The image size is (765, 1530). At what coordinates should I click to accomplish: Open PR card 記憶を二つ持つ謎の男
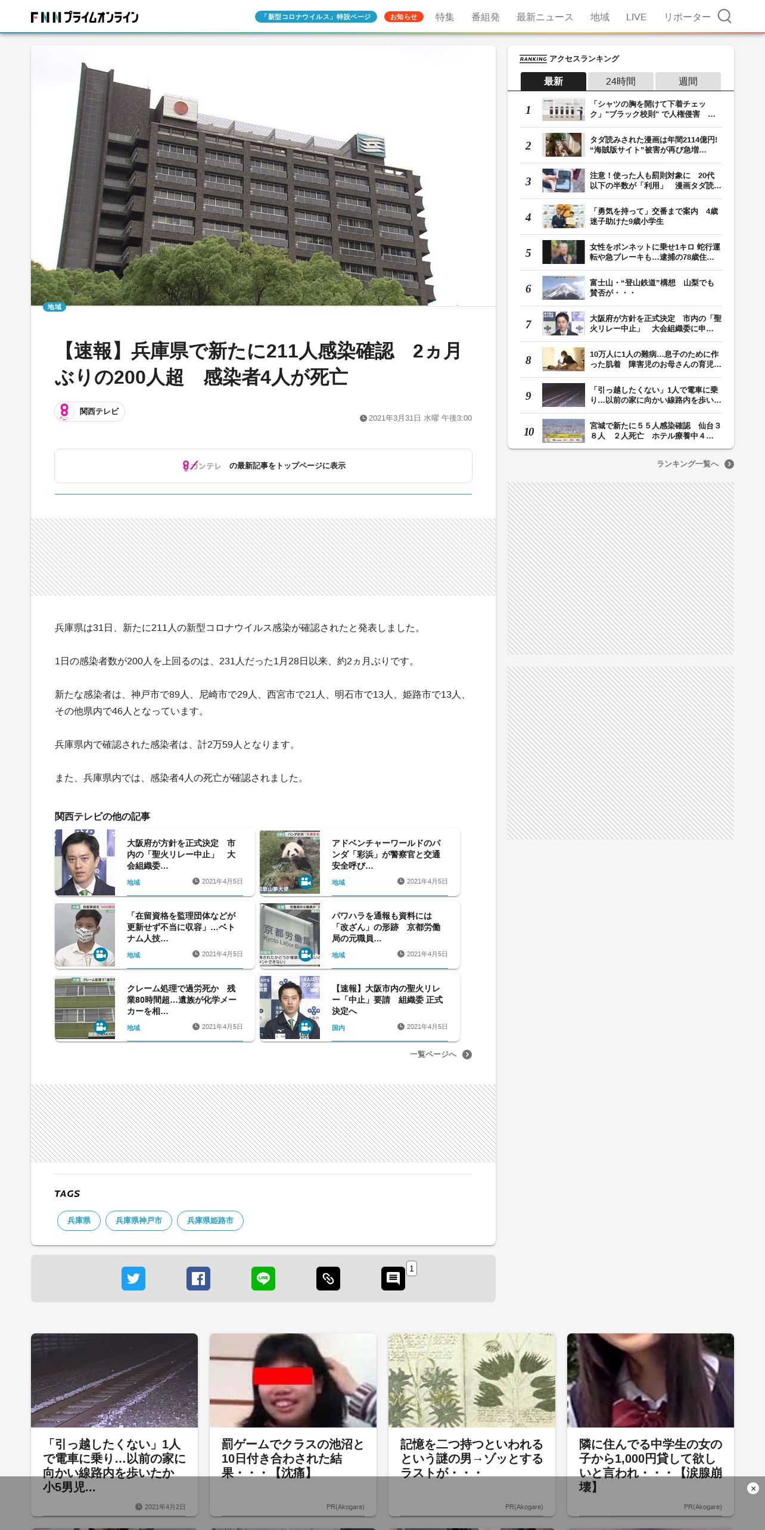pyautogui.click(x=472, y=1425)
